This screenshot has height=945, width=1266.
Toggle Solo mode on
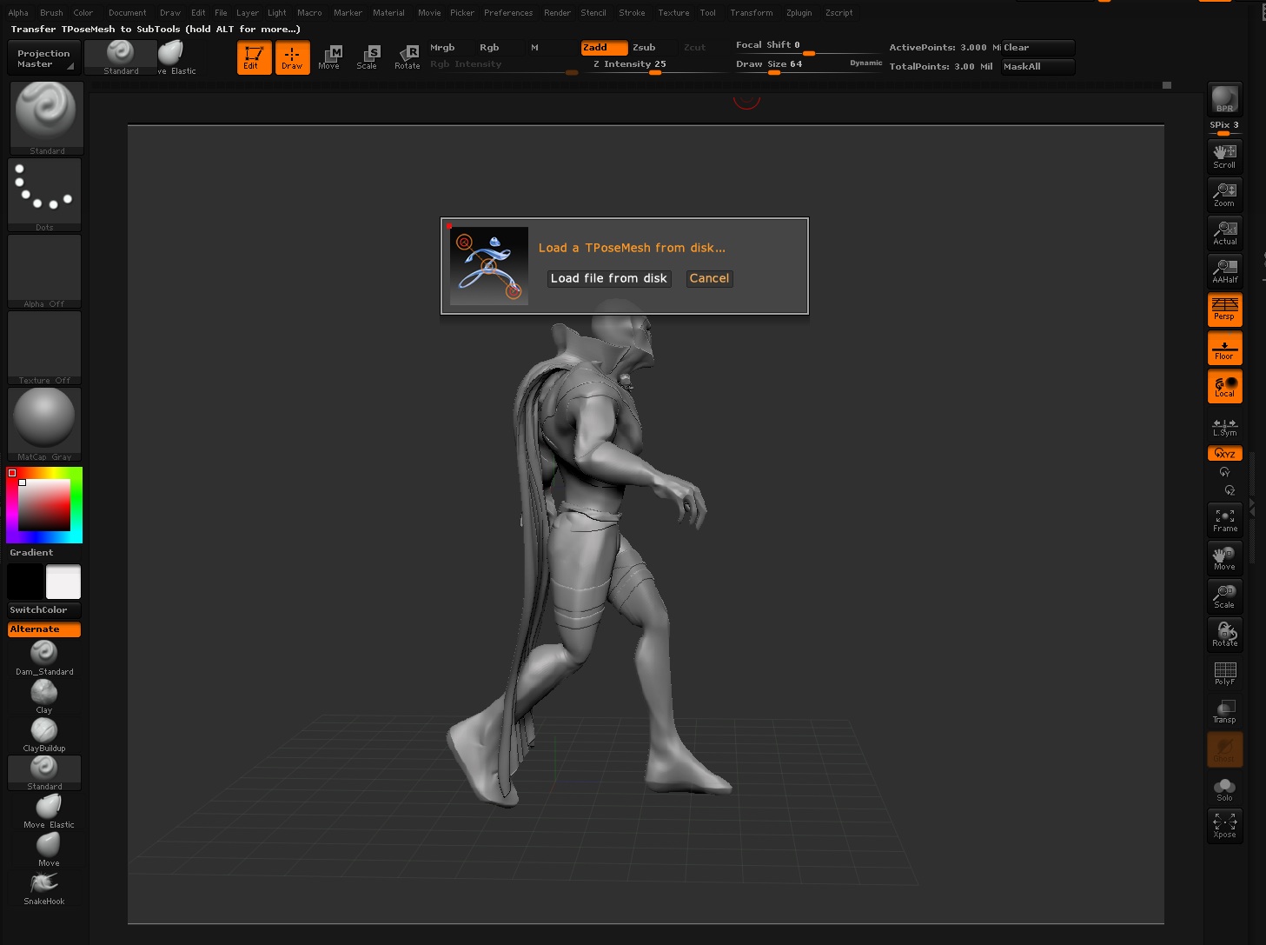tap(1224, 787)
